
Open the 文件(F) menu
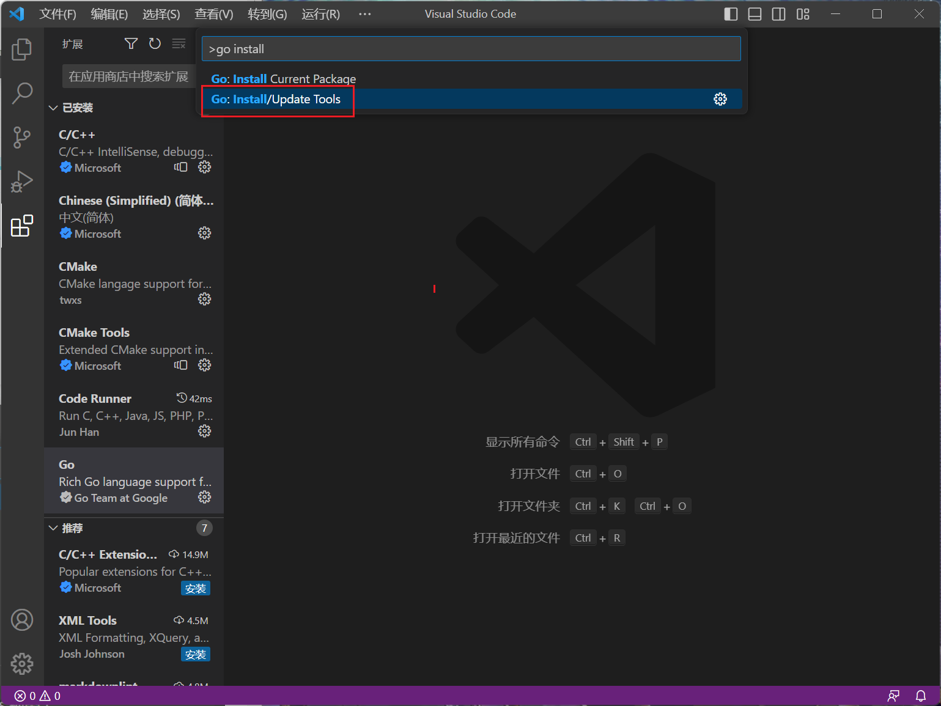58,14
